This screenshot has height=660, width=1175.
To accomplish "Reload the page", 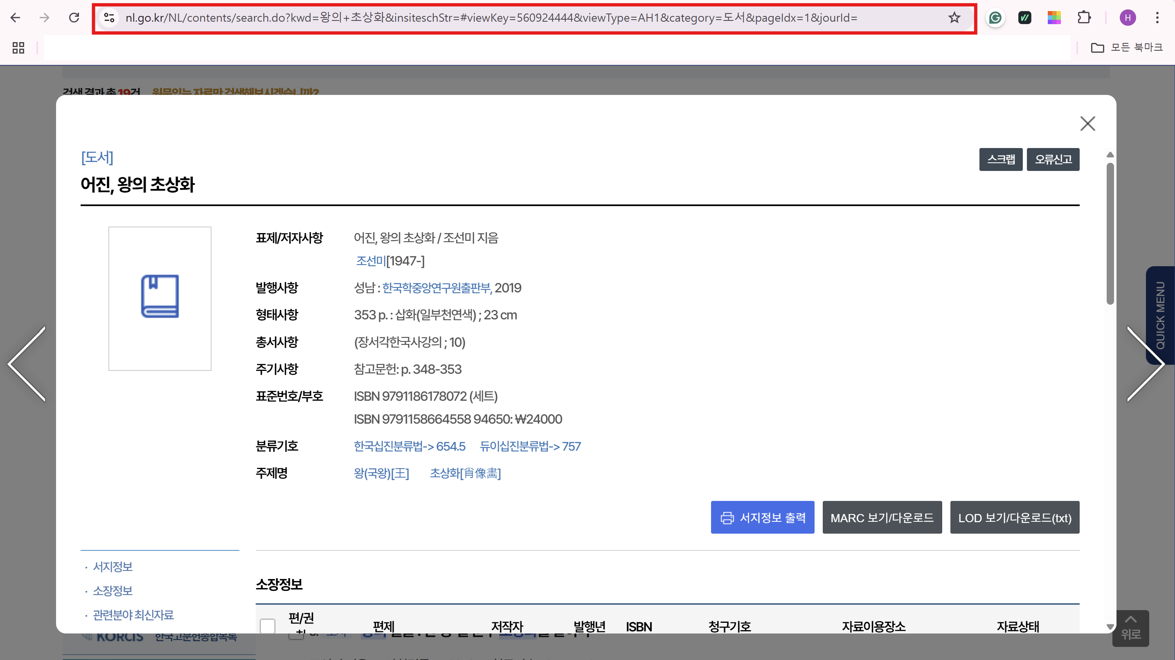I will click(74, 18).
